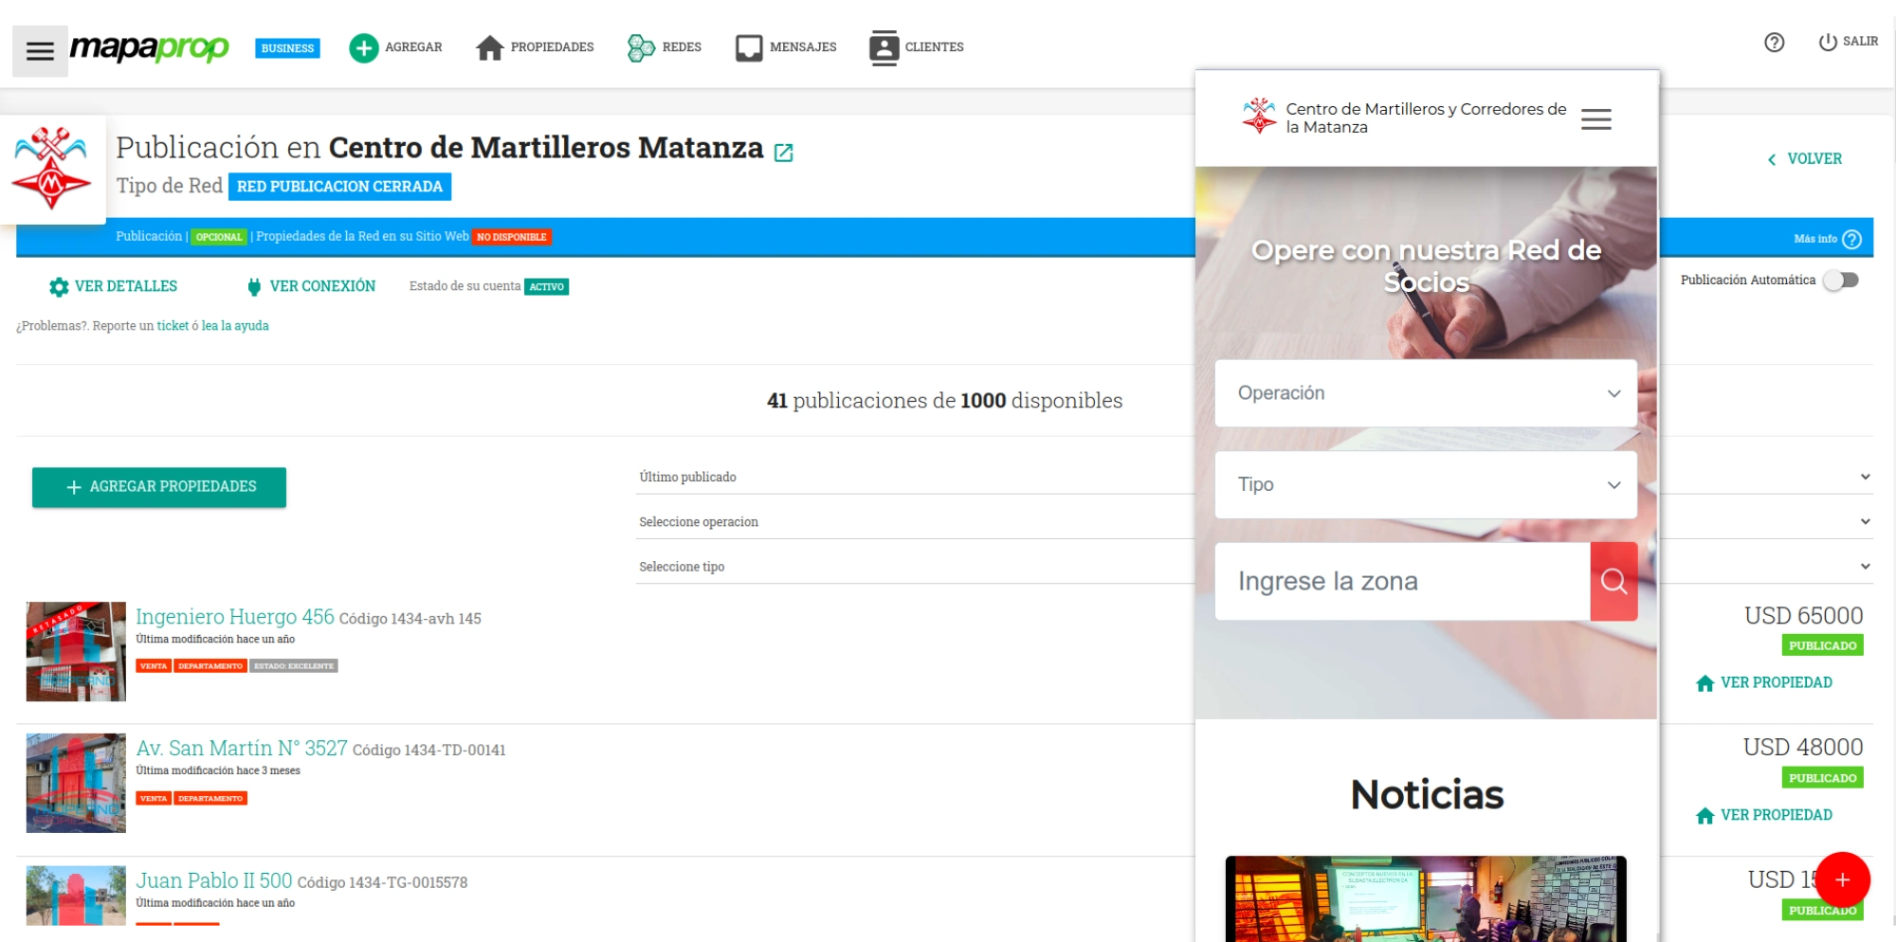
Task: Click the OPCIONAL tag in the blue bar
Action: pos(219,237)
